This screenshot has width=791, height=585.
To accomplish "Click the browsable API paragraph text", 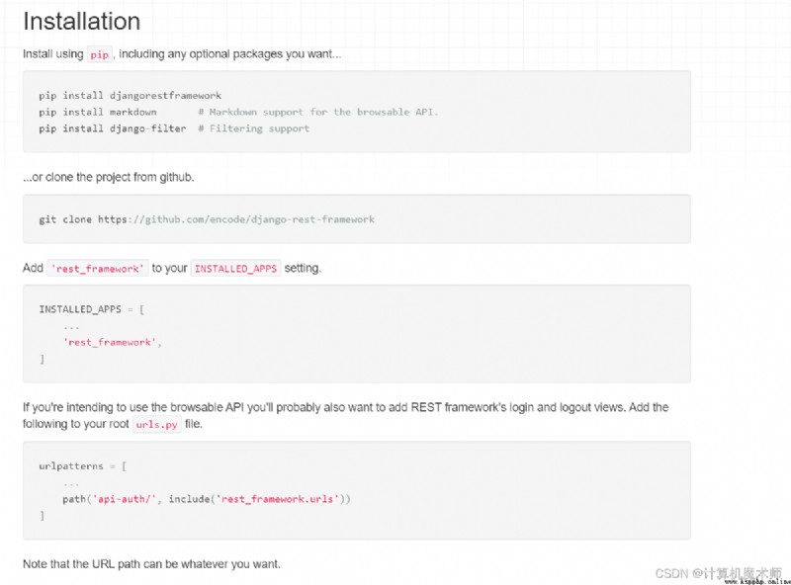I will coord(345,415).
